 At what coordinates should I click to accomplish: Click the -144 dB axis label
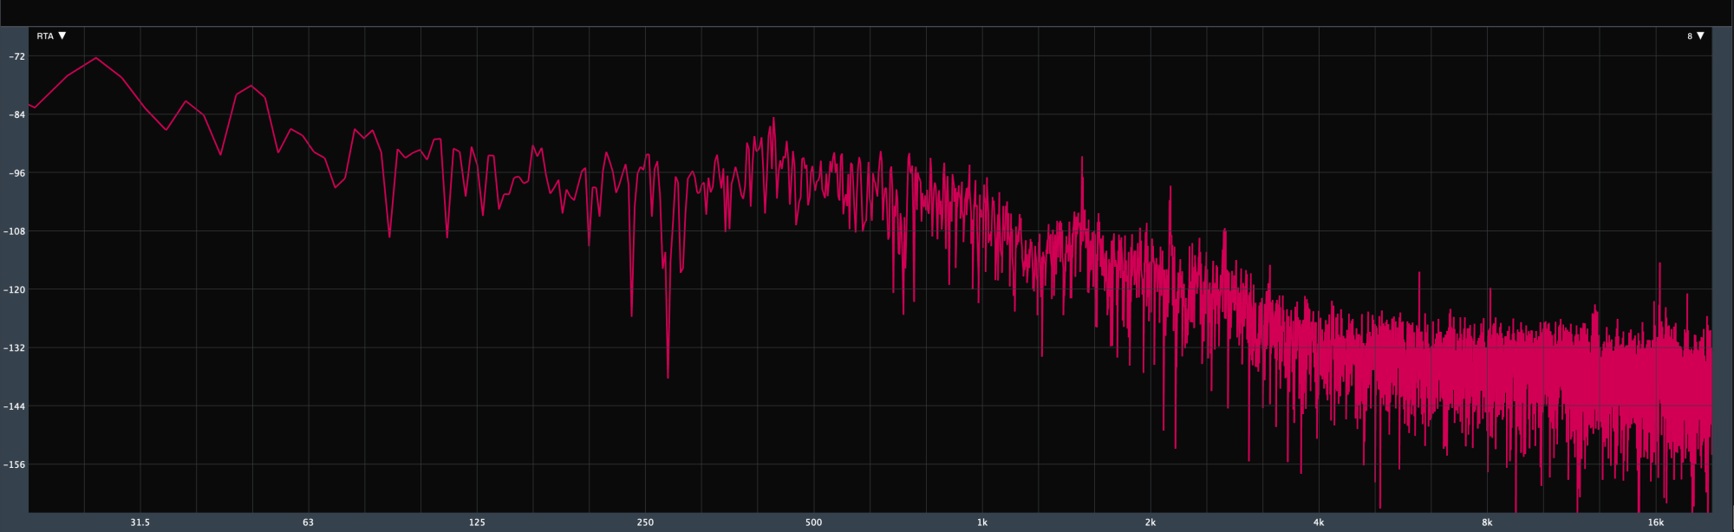click(15, 406)
